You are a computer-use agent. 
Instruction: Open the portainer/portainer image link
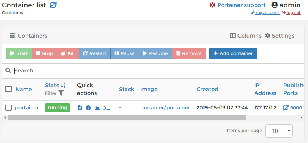coord(165,108)
